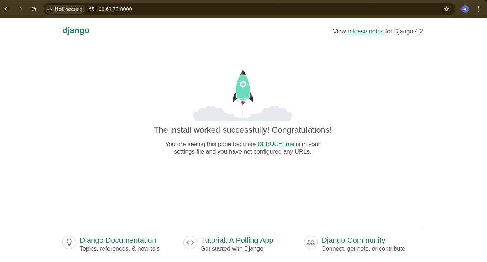
Task: Click the text 'Topics, references, & how-to's'
Action: (119, 249)
